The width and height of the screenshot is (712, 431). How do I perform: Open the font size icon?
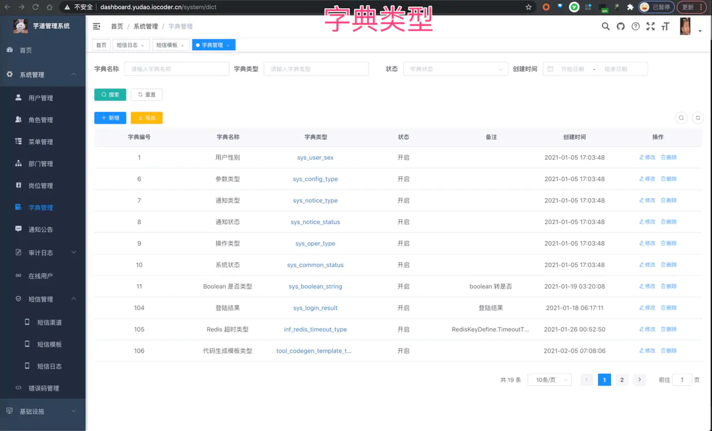click(x=665, y=26)
